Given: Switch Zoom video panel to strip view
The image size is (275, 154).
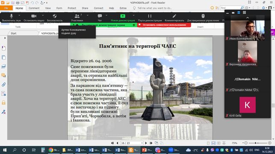Looking at the screenshot, I should [239, 12].
